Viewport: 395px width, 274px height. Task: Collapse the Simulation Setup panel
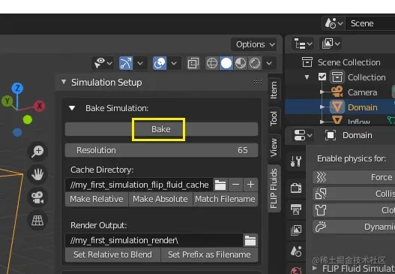(x=64, y=82)
